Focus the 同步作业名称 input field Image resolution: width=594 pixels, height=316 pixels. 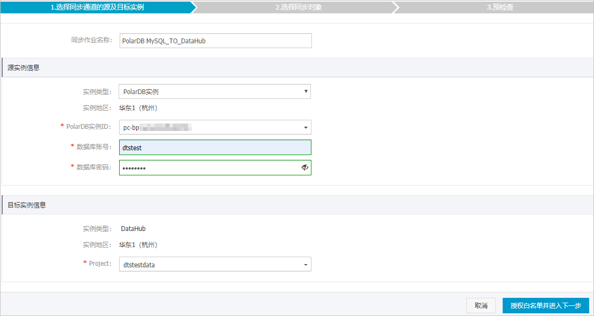216,41
